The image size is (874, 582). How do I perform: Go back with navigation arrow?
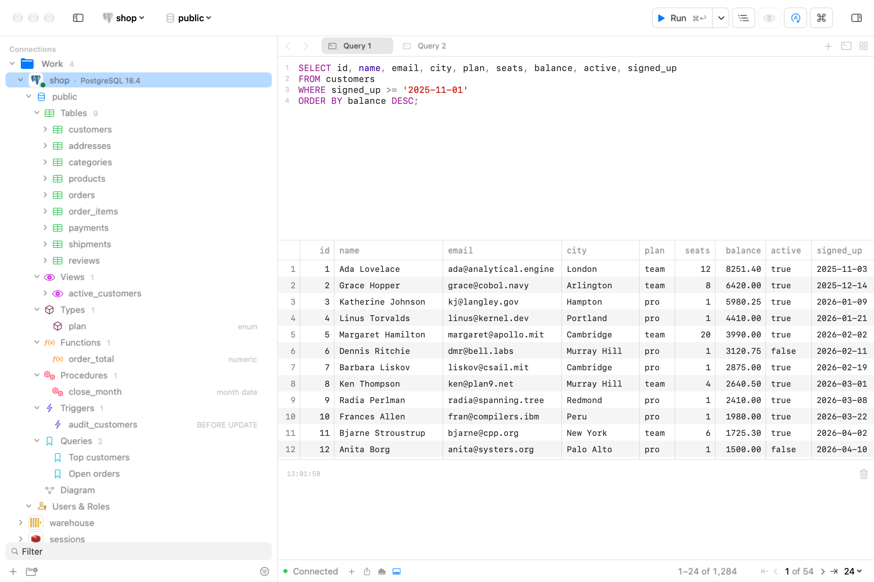(x=288, y=46)
